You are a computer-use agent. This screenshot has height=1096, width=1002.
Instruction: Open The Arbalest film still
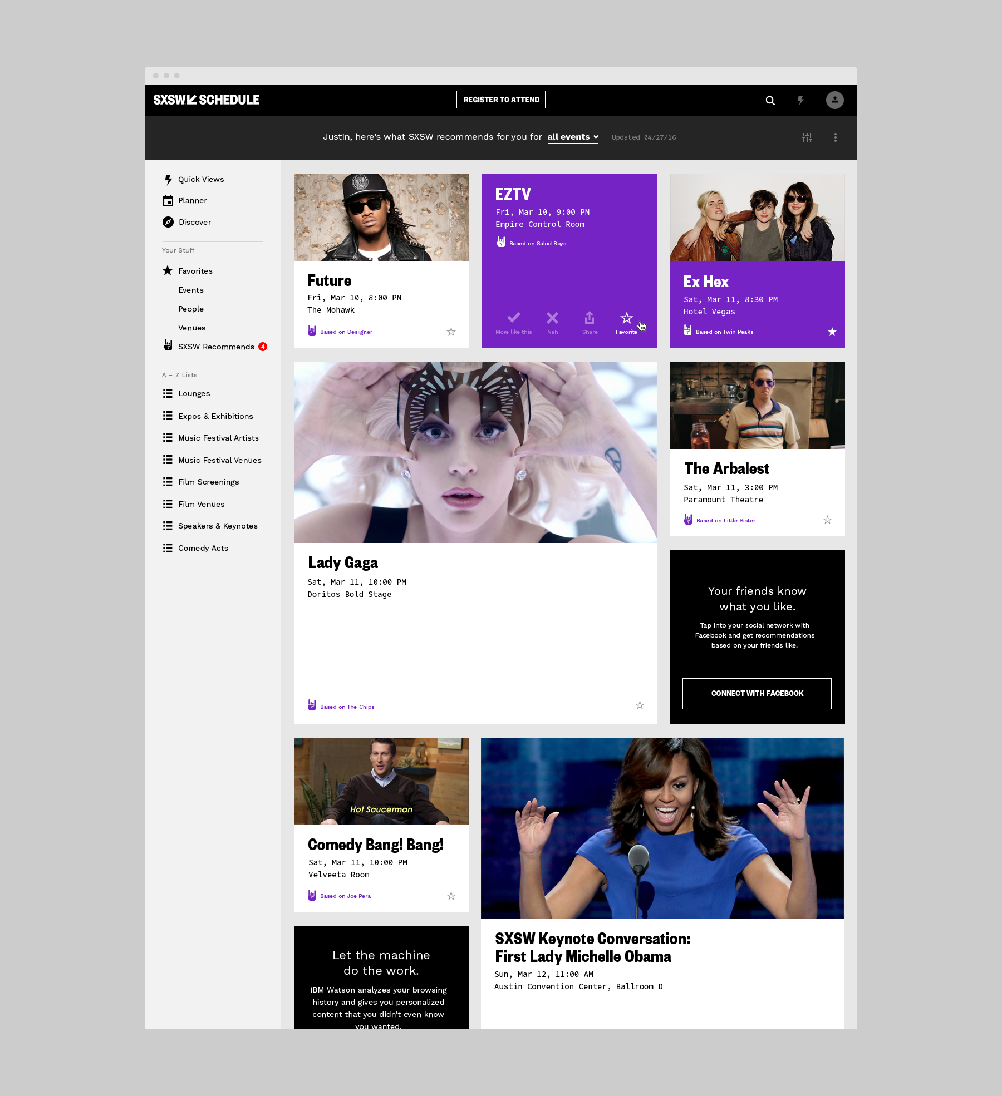758,405
